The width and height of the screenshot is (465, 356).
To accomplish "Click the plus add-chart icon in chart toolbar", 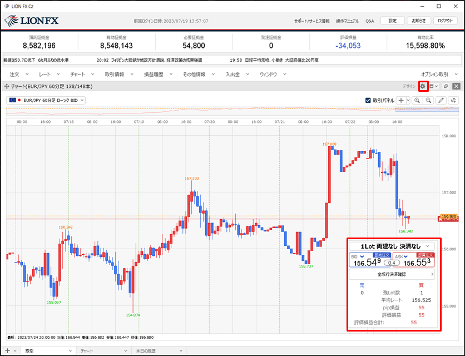I will point(401,100).
